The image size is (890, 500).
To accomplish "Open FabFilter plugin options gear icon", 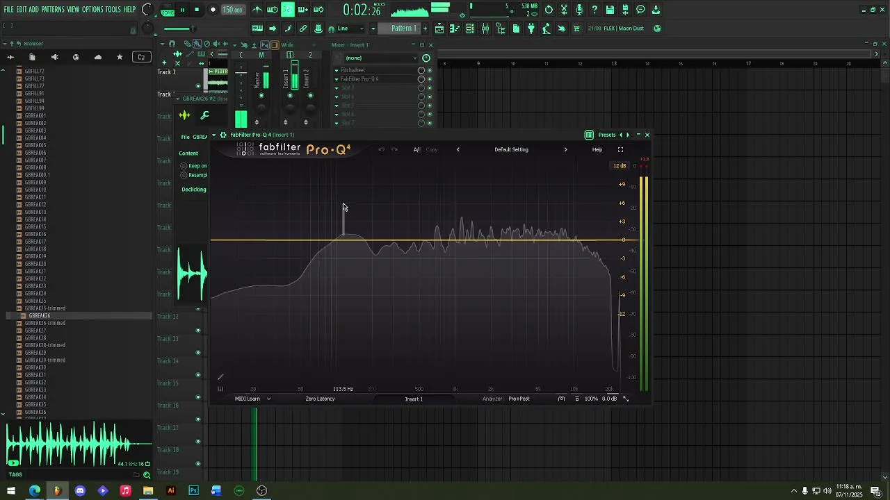I will [x=223, y=135].
